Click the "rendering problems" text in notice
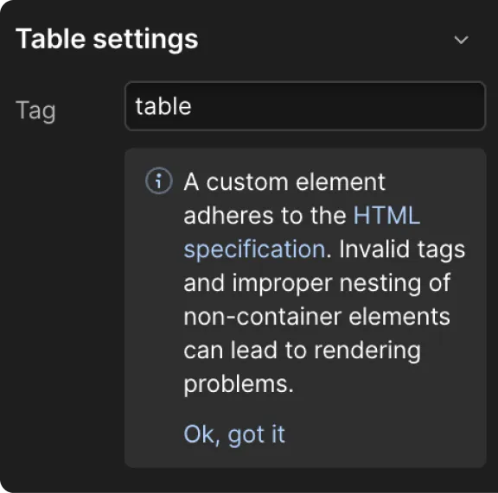 click(302, 367)
